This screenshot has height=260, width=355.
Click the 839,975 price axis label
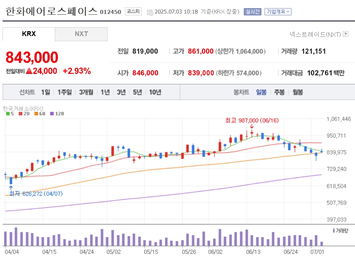tap(337, 152)
